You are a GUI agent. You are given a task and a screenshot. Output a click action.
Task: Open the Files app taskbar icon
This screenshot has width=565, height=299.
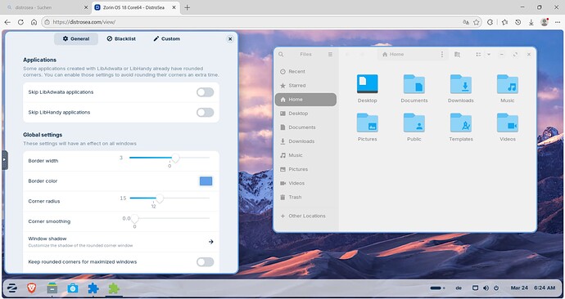point(52,288)
